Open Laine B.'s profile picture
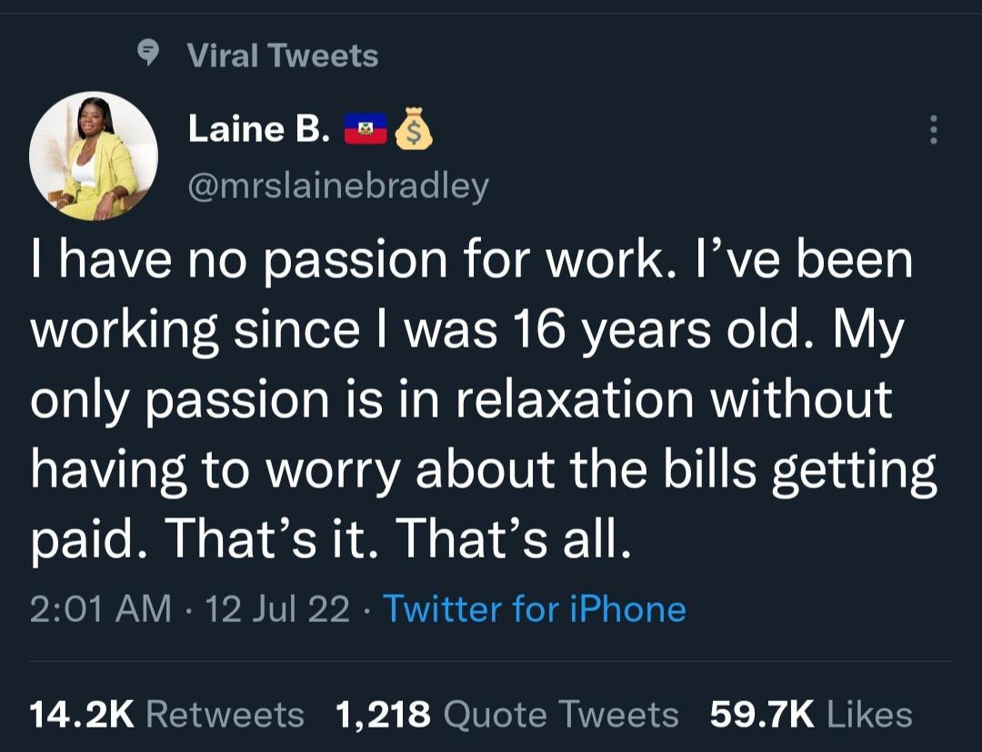This screenshot has width=982, height=752. (95, 156)
